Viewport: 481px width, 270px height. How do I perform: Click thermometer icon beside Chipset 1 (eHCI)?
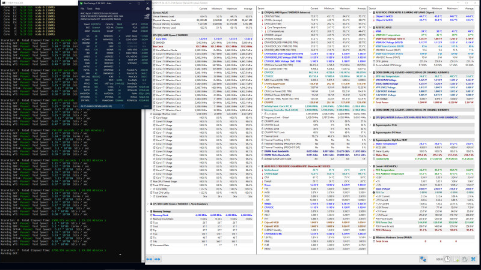[374, 16]
